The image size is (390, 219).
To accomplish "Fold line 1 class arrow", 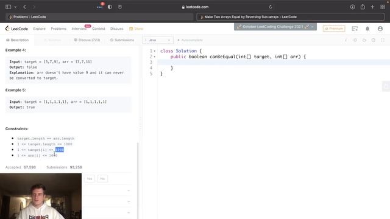I will pos(155,51).
